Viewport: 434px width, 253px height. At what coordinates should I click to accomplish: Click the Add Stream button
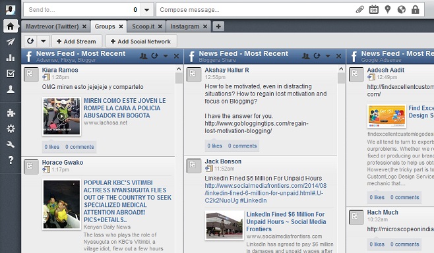(x=77, y=42)
